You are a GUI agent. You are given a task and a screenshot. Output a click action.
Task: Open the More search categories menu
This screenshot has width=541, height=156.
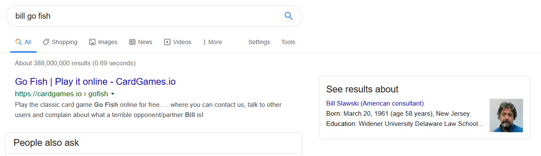(212, 42)
